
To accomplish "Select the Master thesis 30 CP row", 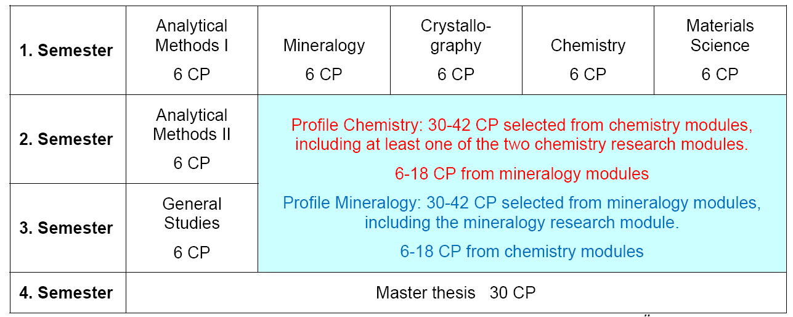I will (x=456, y=292).
